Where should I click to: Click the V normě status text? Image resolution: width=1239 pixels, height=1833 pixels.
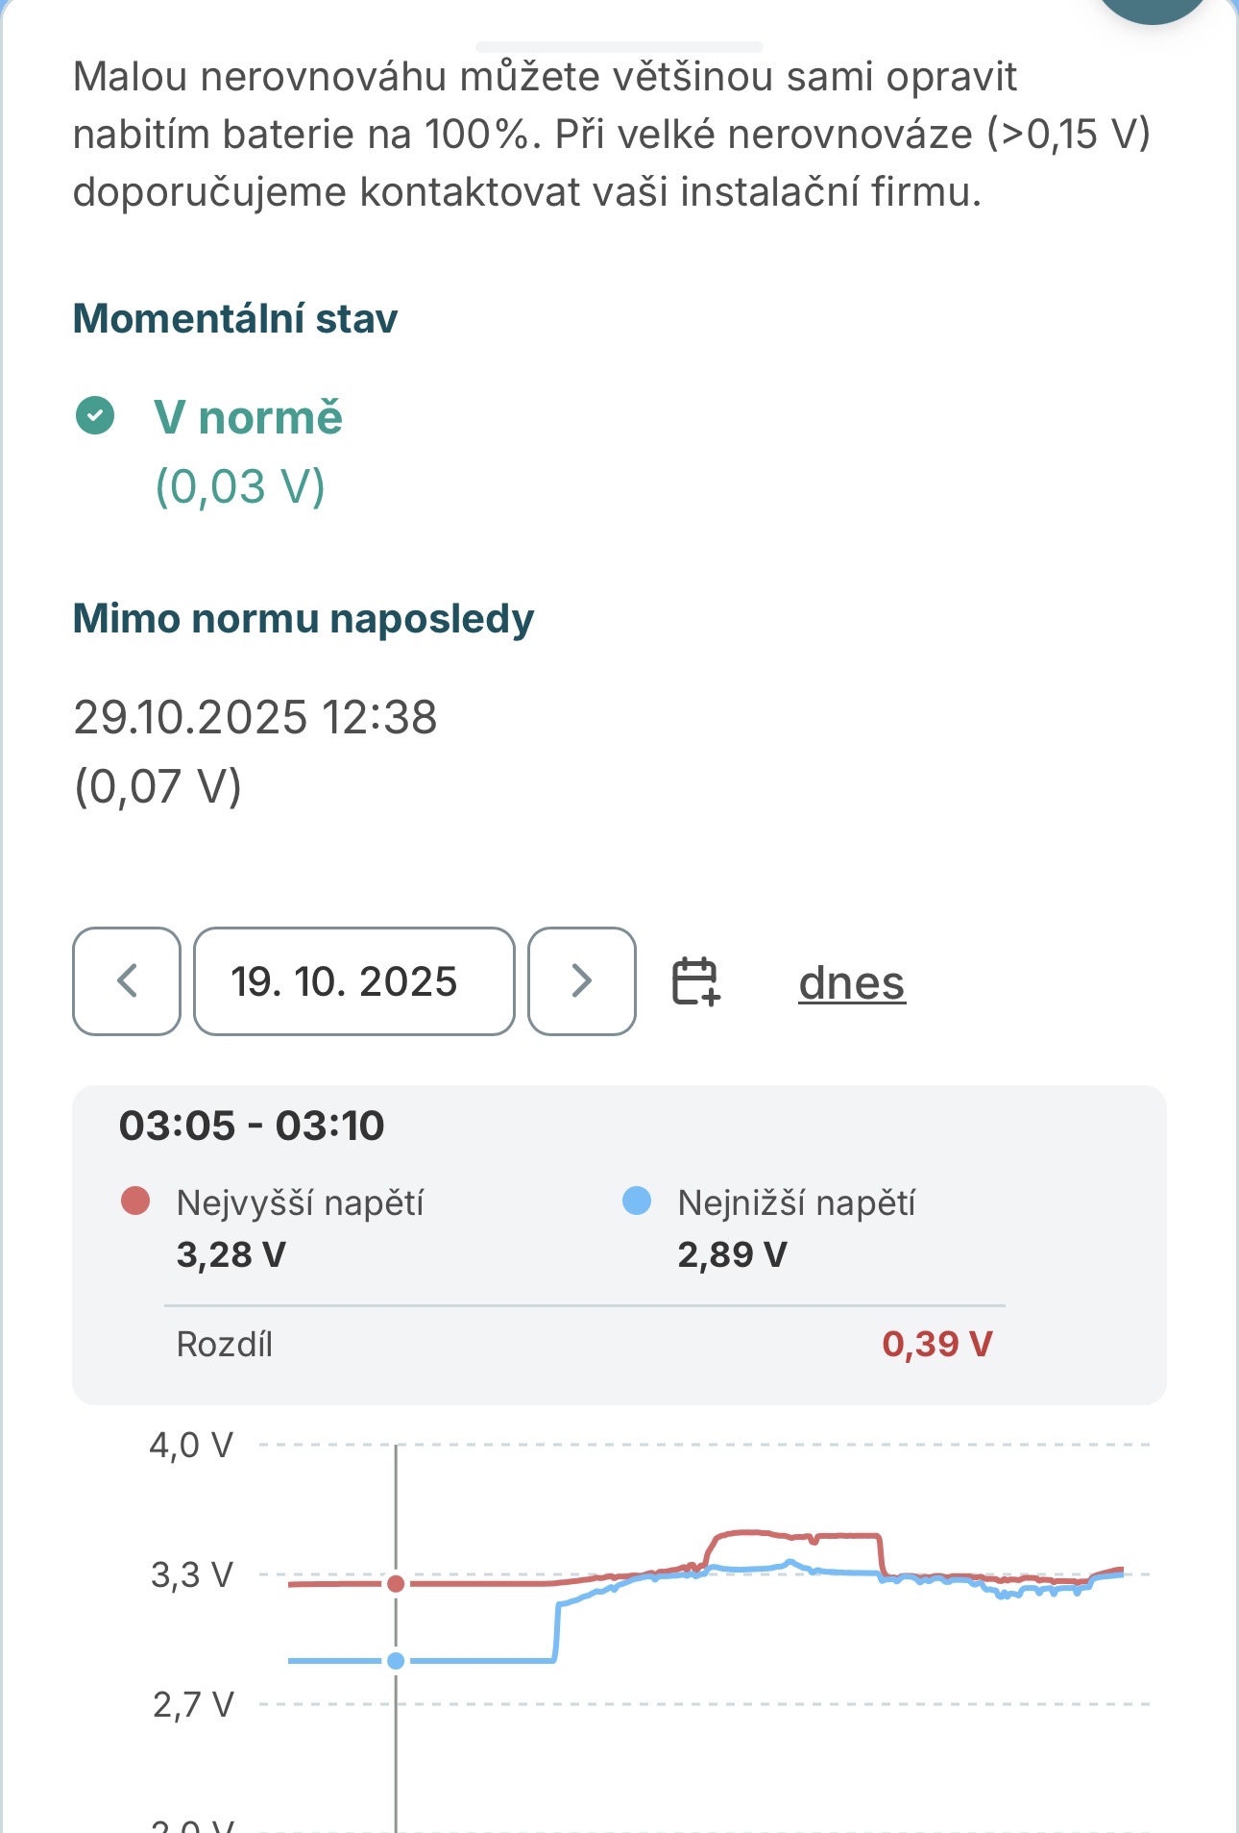pyautogui.click(x=248, y=417)
